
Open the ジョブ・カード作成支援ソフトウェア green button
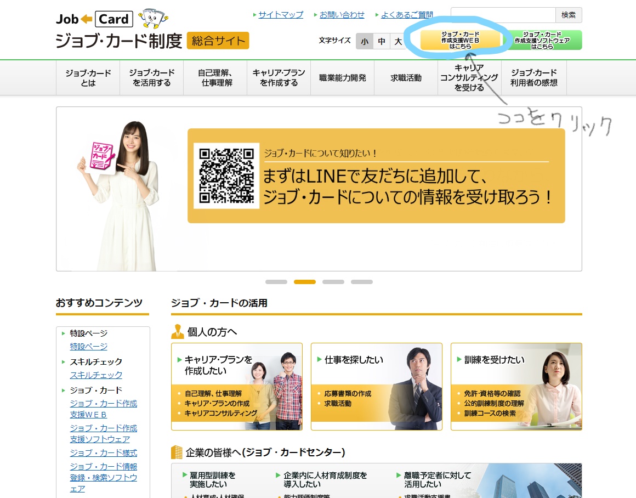(x=542, y=40)
